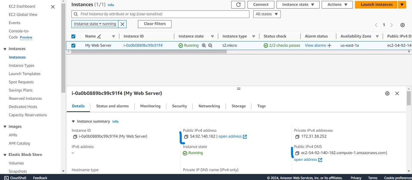Screen dimensions: 412x180
Task: Edit the instance Name with the pencil icon
Action: [x=99, y=36]
